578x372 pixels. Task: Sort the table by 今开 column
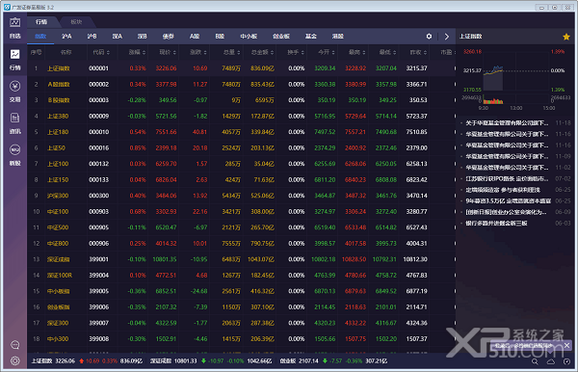click(x=326, y=52)
